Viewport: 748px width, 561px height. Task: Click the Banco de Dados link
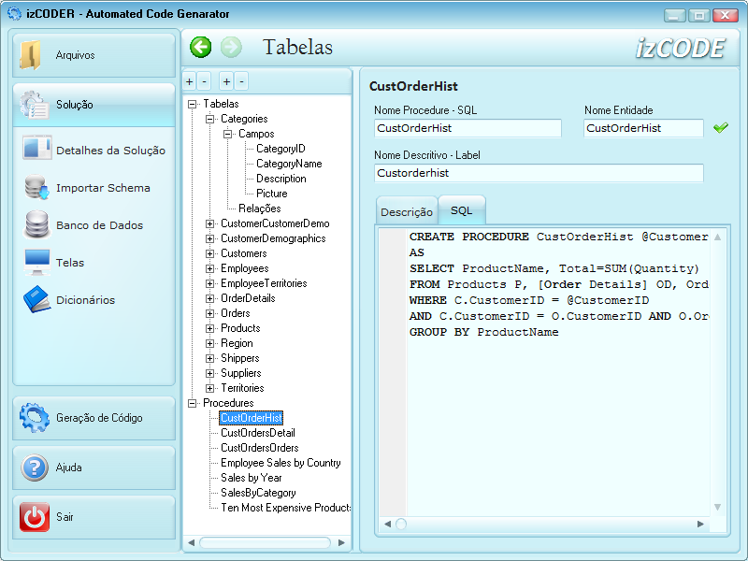[x=99, y=225]
